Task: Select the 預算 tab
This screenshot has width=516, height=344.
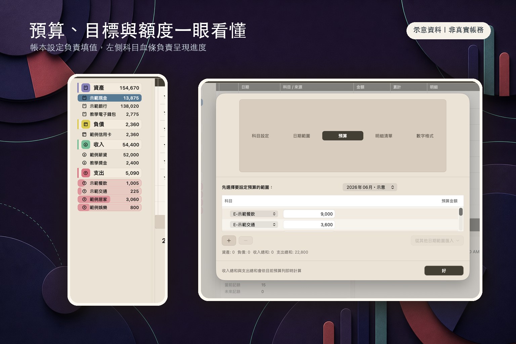Action: (343, 136)
